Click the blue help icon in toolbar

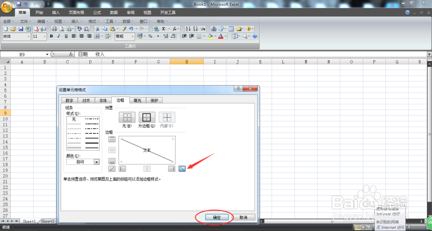255,36
